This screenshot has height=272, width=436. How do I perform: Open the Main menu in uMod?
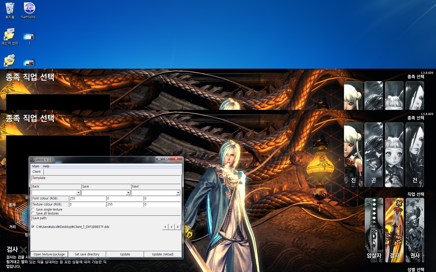[x=36, y=166]
